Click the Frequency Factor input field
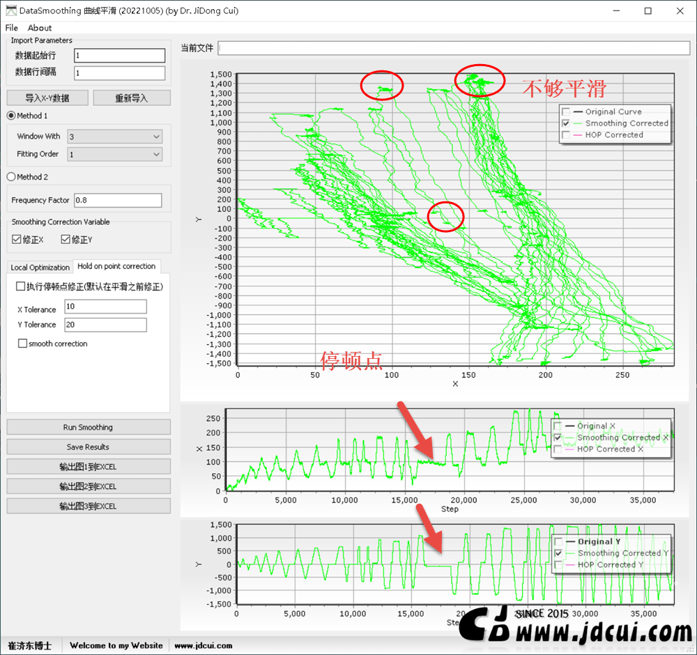 point(118,200)
